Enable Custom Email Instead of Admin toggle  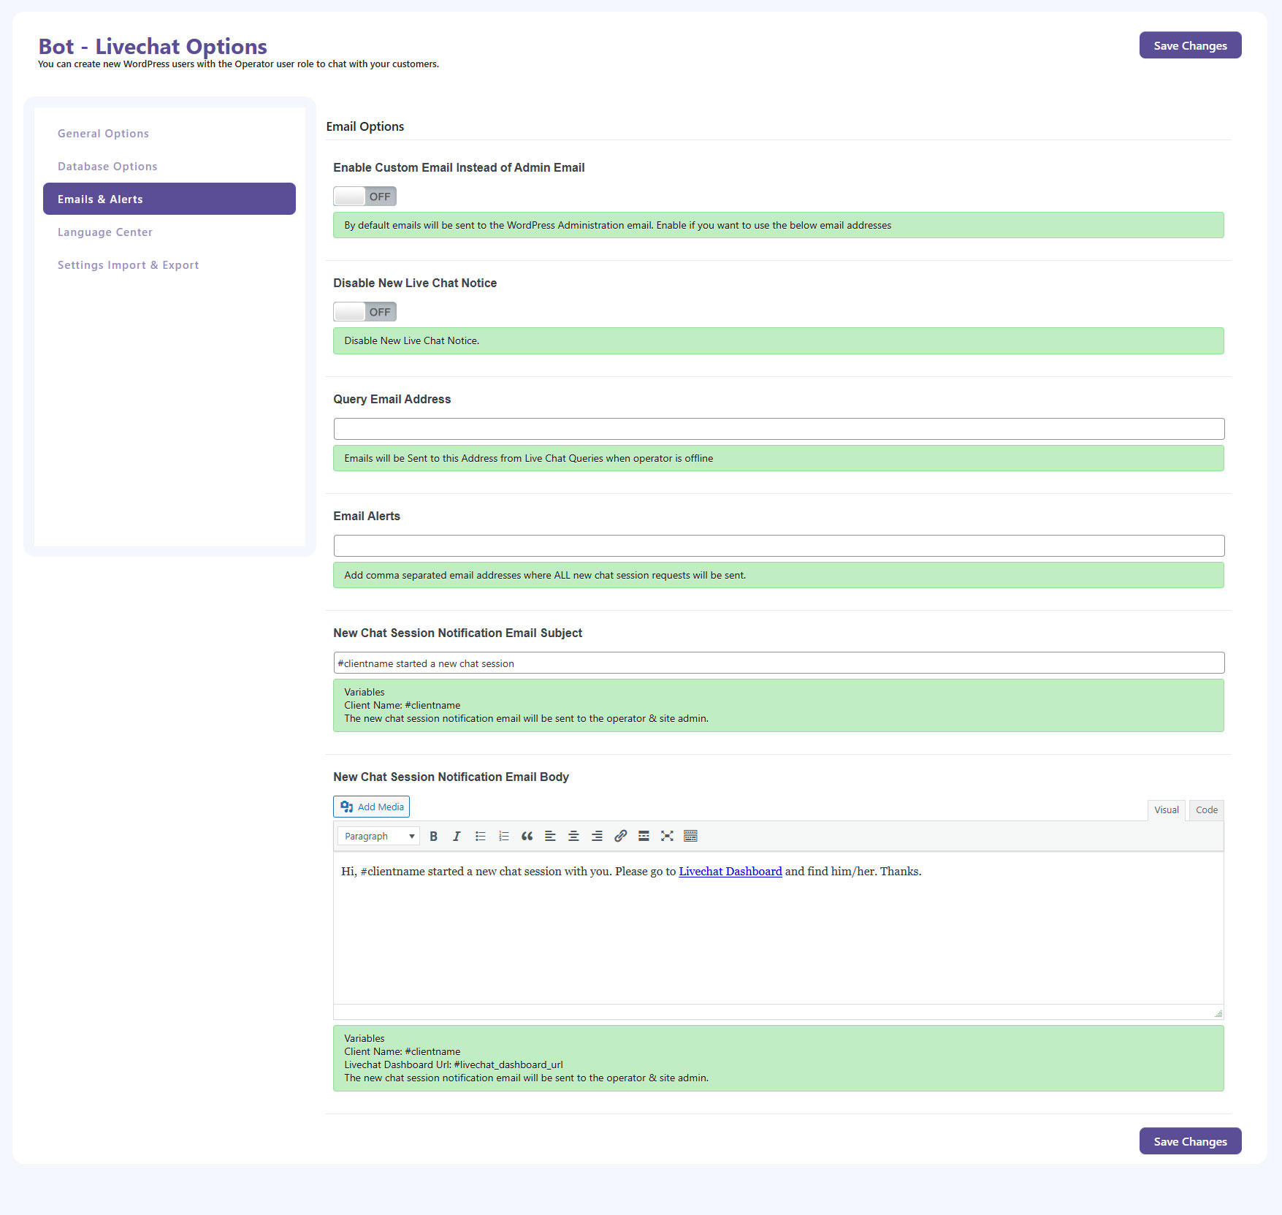pyautogui.click(x=365, y=197)
